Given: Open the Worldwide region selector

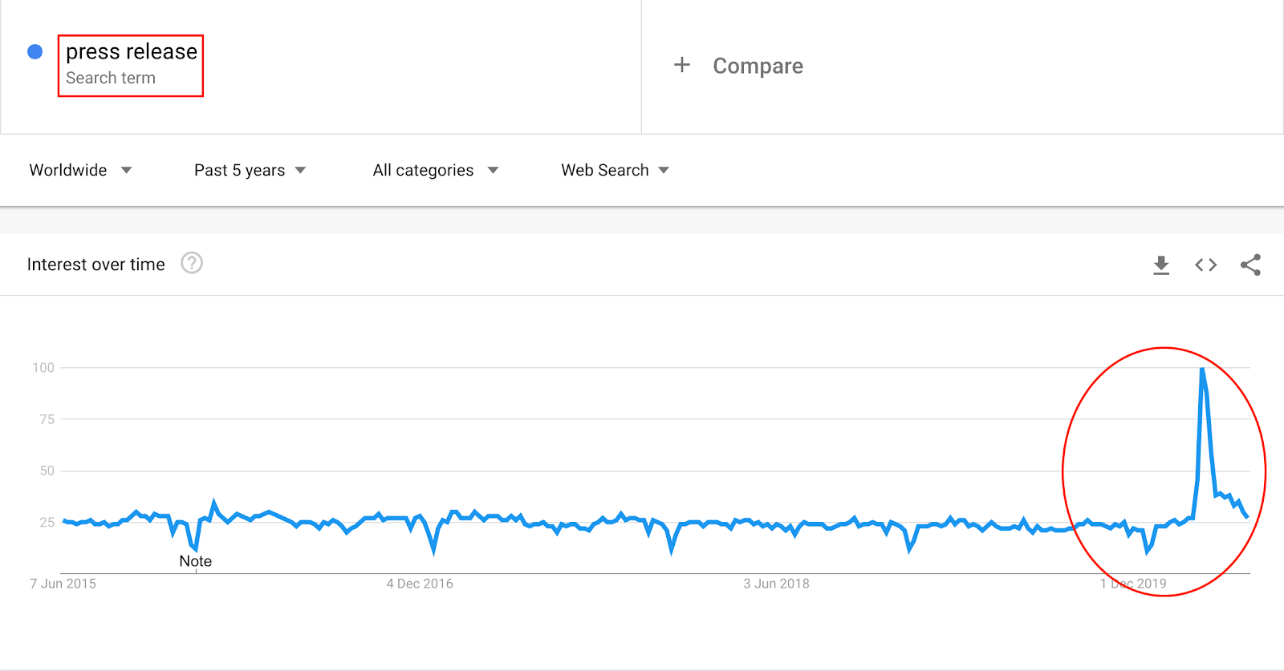Looking at the screenshot, I should 67,170.
